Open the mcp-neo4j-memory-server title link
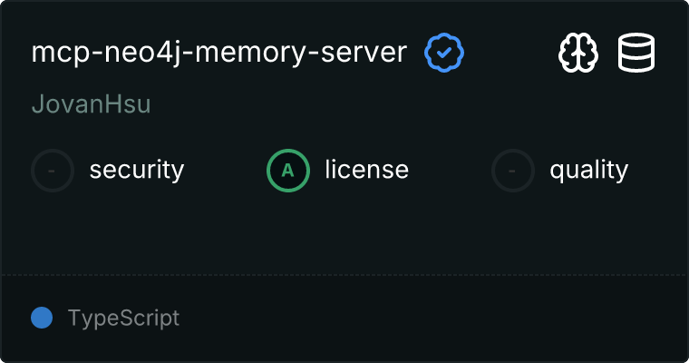The image size is (689, 363). tap(219, 54)
